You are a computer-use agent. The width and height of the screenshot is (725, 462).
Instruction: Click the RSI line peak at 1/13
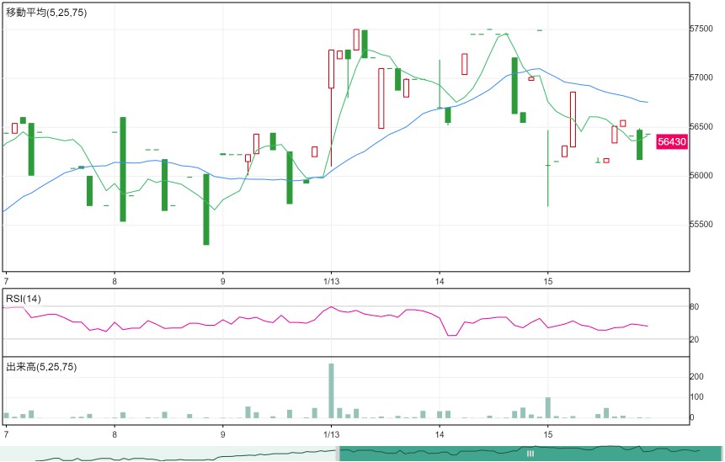[331, 307]
